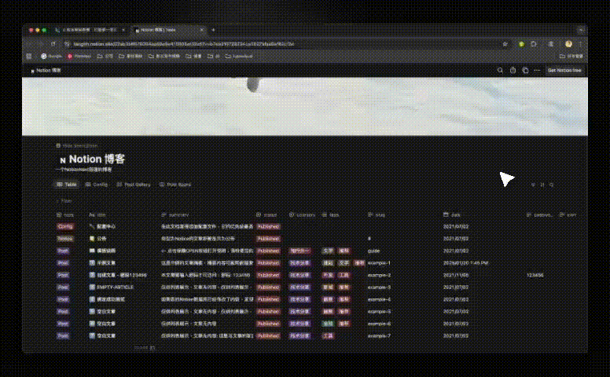Open the Chrome profile avatar

(568, 44)
